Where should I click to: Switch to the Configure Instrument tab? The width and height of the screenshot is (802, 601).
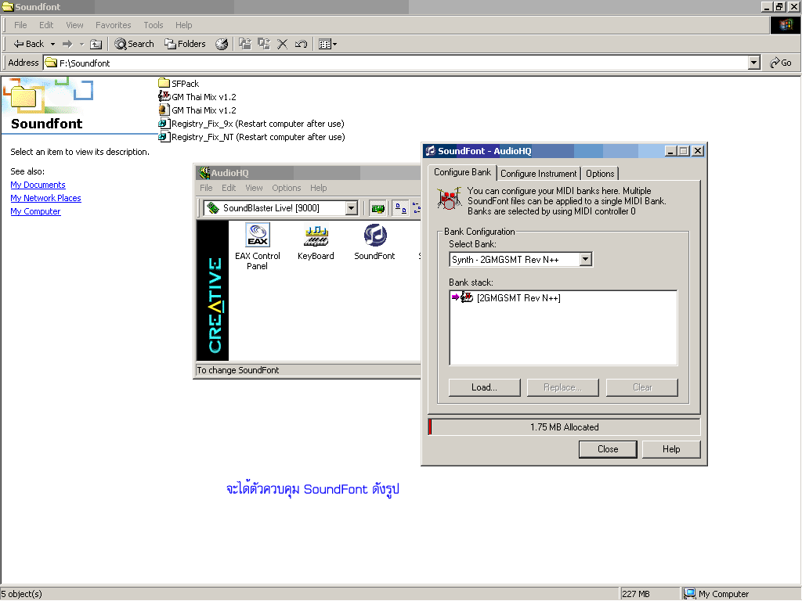539,174
